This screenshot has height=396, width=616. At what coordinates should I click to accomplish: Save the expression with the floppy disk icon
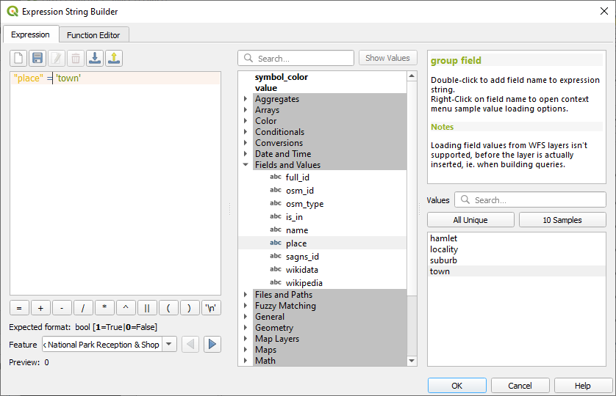[x=37, y=58]
